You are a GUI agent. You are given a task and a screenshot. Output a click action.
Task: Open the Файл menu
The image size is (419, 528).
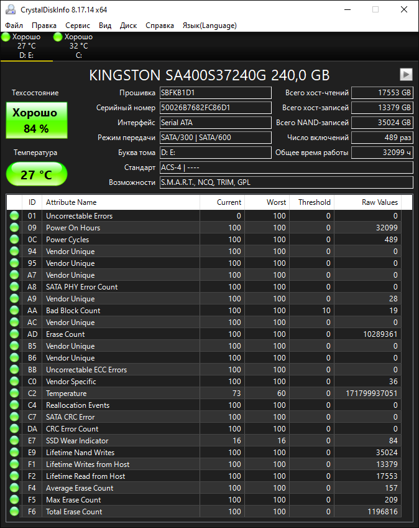coord(14,26)
